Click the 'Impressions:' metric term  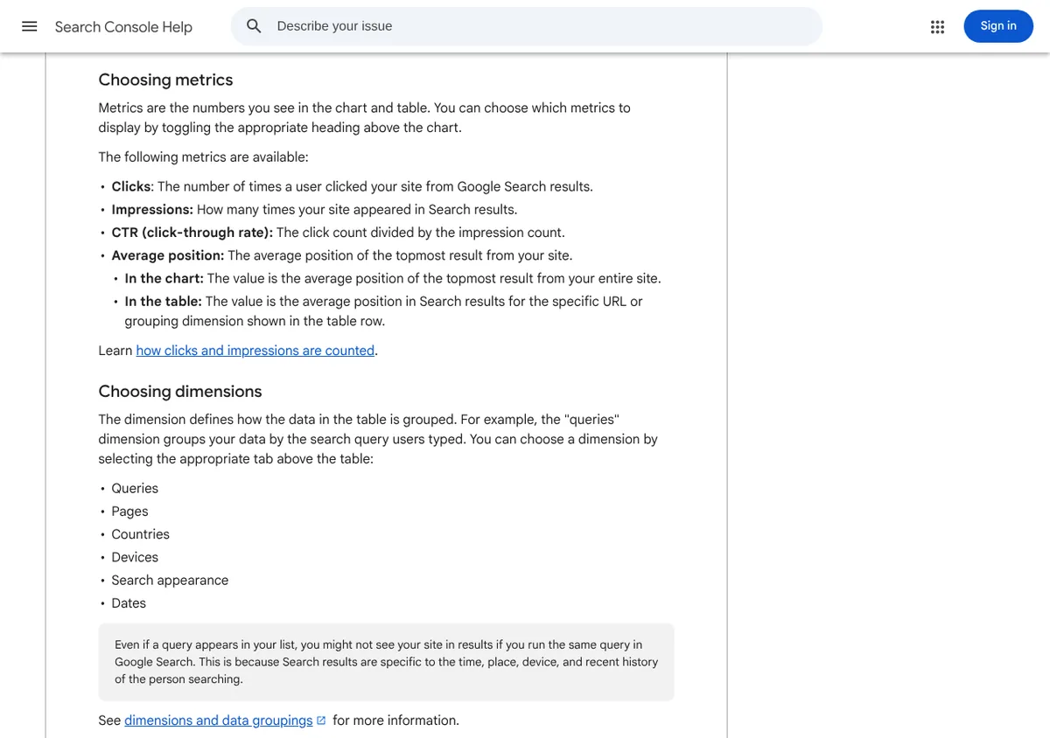pos(152,209)
